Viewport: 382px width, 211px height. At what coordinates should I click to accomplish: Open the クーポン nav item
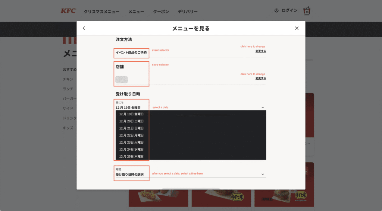tap(161, 12)
